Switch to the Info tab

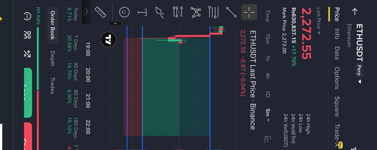pos(337,34)
